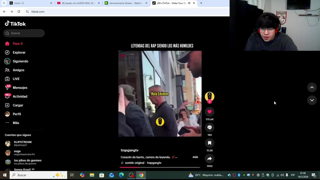This screenshot has width=320, height=180.
Task: Open the KLIPSTREAM followed account
Action: point(22,143)
